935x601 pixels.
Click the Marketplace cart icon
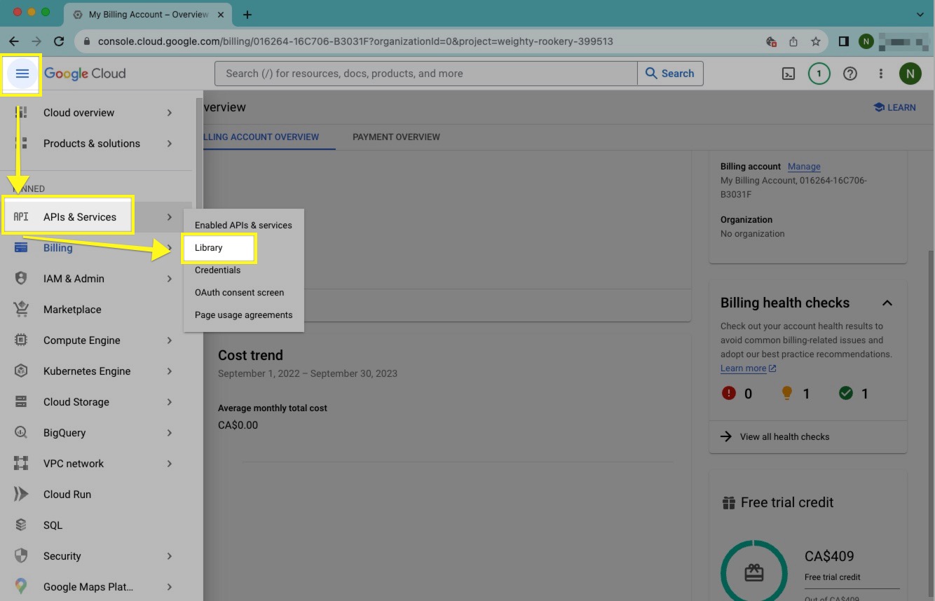[21, 310]
